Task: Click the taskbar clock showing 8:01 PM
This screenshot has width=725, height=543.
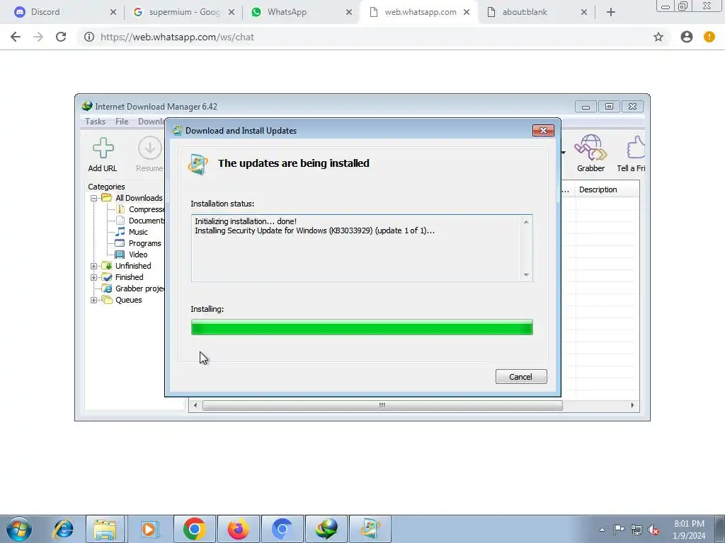Action: [689, 530]
